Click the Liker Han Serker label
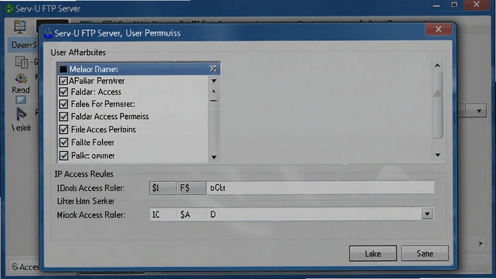Screen dimensions: 496x279 pyautogui.click(x=86, y=201)
